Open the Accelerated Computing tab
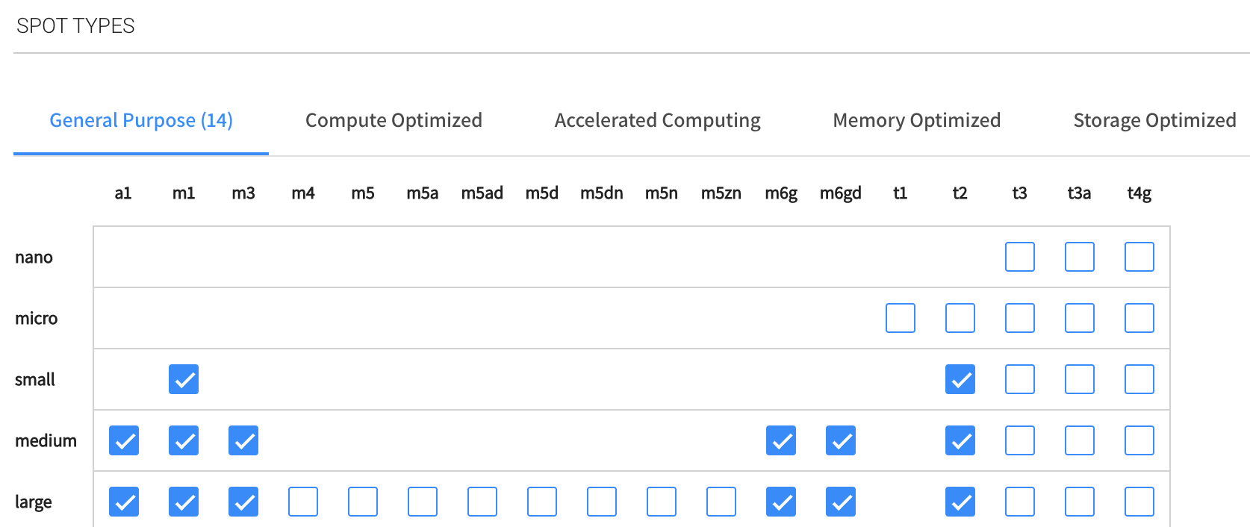This screenshot has width=1250, height=527. (x=657, y=120)
